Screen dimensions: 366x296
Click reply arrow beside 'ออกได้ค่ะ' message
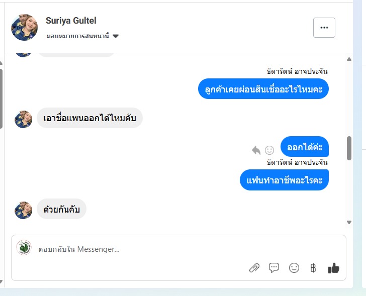(256, 150)
